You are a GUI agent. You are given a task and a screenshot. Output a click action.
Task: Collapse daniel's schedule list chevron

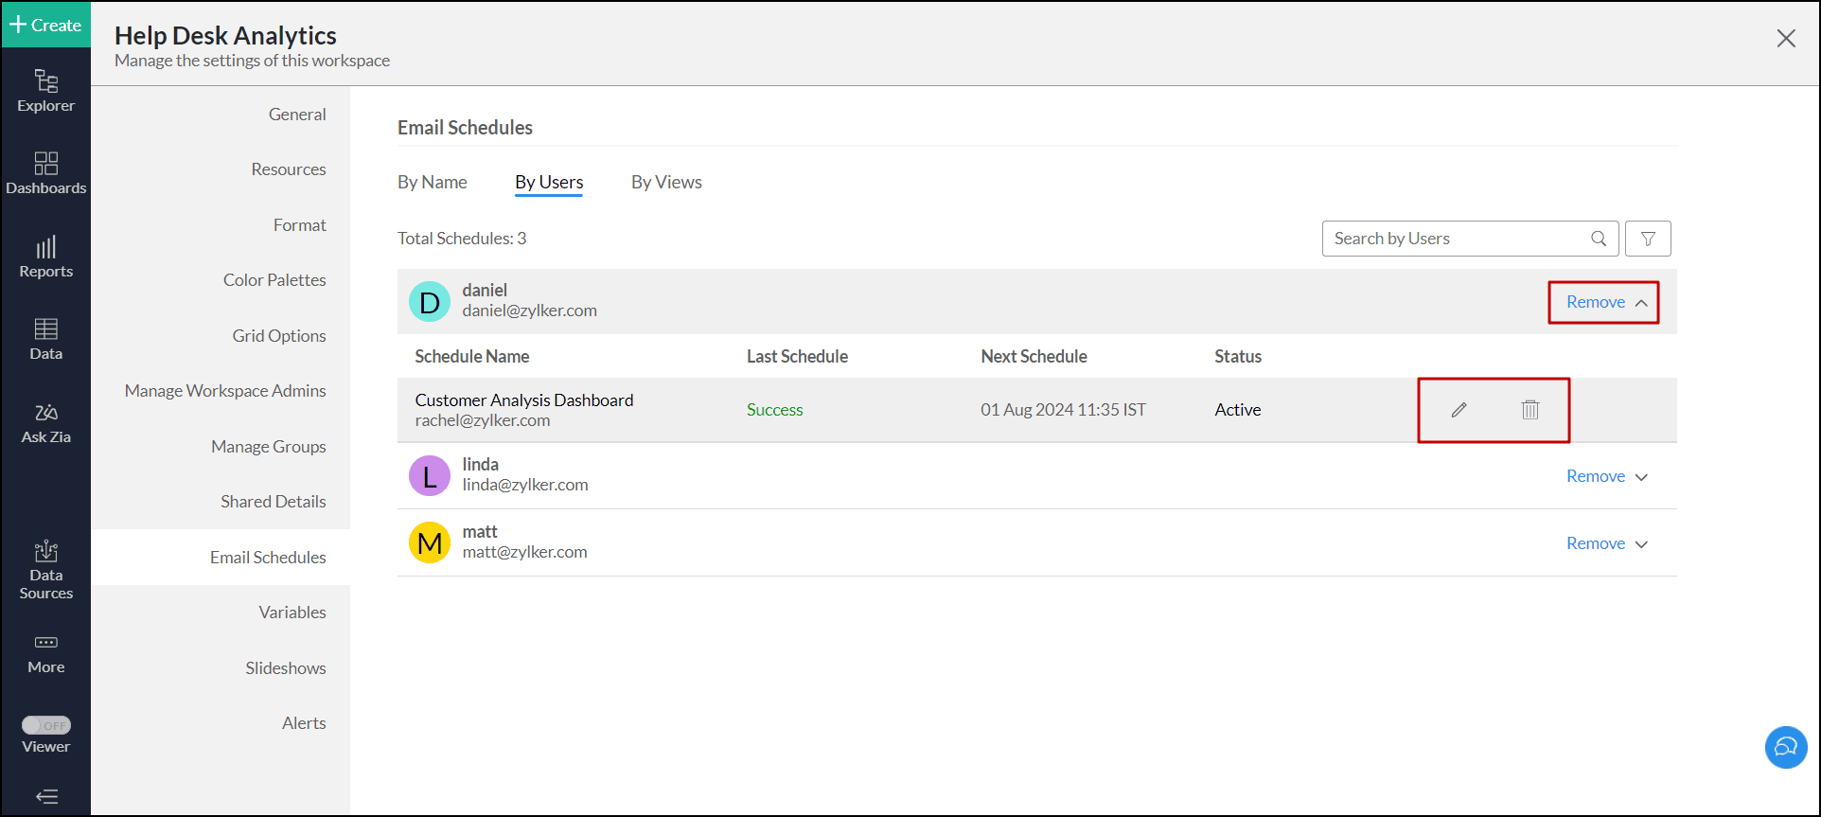point(1641,303)
